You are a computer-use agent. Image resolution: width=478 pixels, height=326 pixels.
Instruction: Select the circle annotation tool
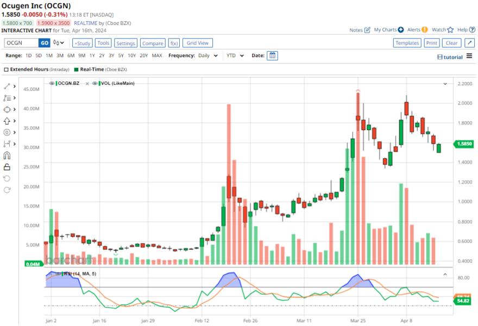click(x=7, y=133)
